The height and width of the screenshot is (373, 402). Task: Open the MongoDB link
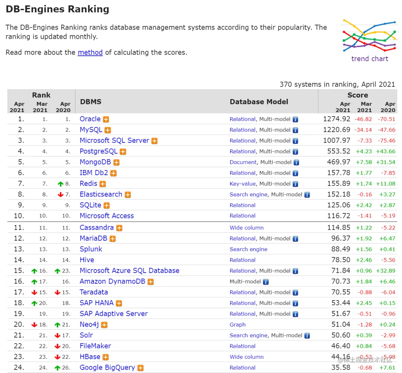click(95, 162)
